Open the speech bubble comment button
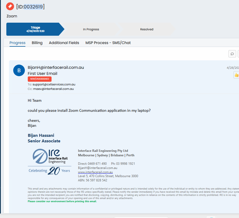This screenshot has width=239, height=218. [x=232, y=54]
